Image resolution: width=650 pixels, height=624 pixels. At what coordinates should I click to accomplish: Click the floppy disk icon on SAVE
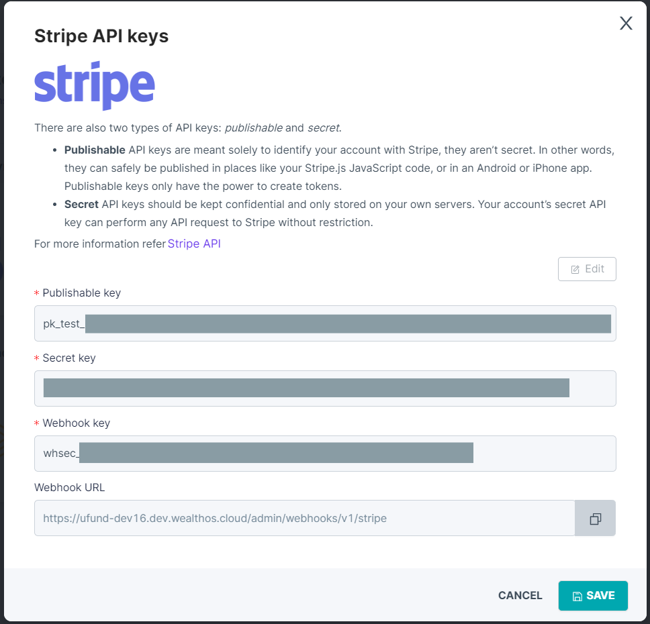tap(577, 596)
